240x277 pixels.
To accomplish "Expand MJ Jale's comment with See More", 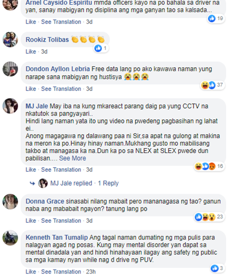I will click(72, 158).
